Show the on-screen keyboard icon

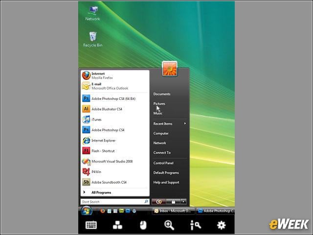pyautogui.click(x=91, y=225)
